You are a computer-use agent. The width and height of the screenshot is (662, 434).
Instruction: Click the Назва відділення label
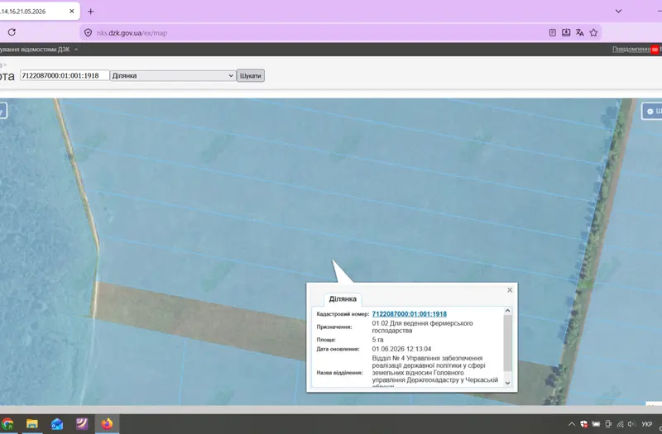click(339, 373)
